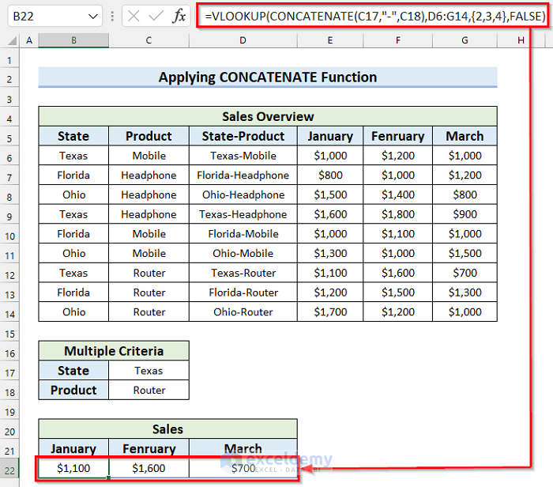Viewport: 553px width, 487px height.
Task: Click the 'Fenruary' heading in Sales Overview table
Action: (x=398, y=136)
